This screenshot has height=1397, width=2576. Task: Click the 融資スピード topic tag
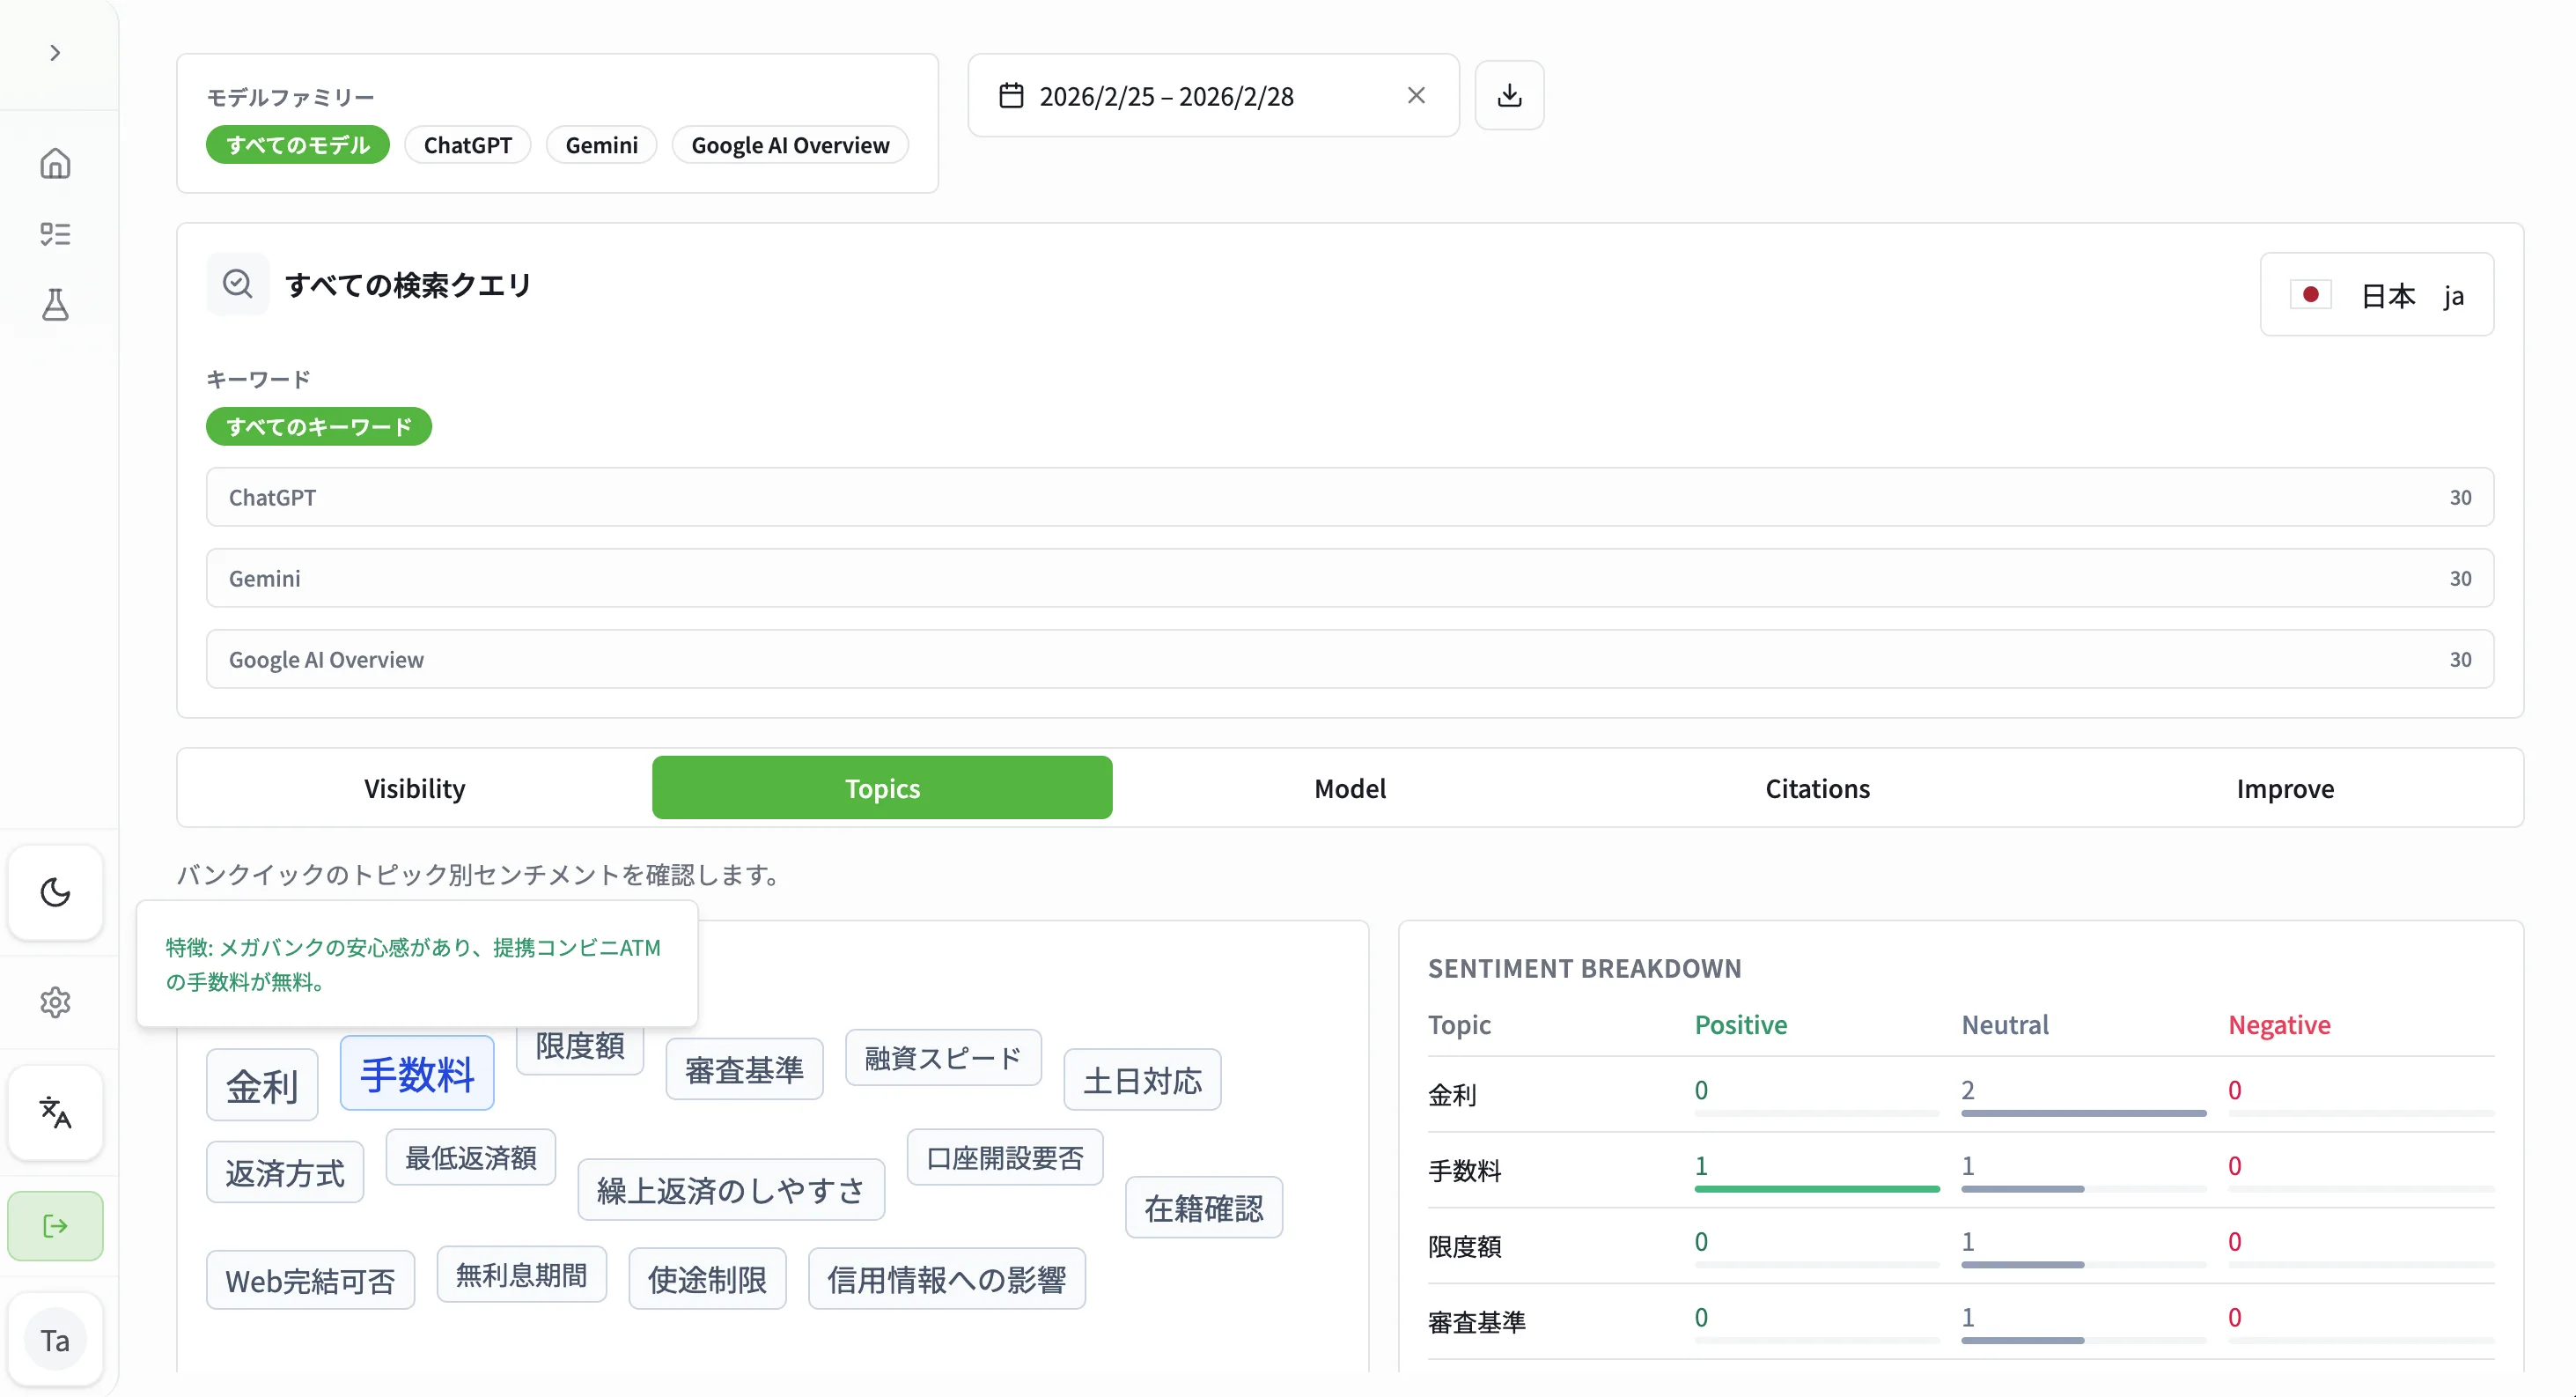point(942,1058)
